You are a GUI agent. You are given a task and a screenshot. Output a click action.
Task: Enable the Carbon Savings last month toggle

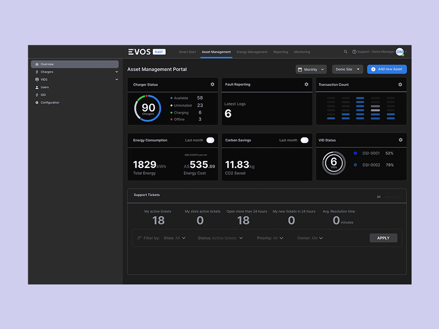click(304, 140)
